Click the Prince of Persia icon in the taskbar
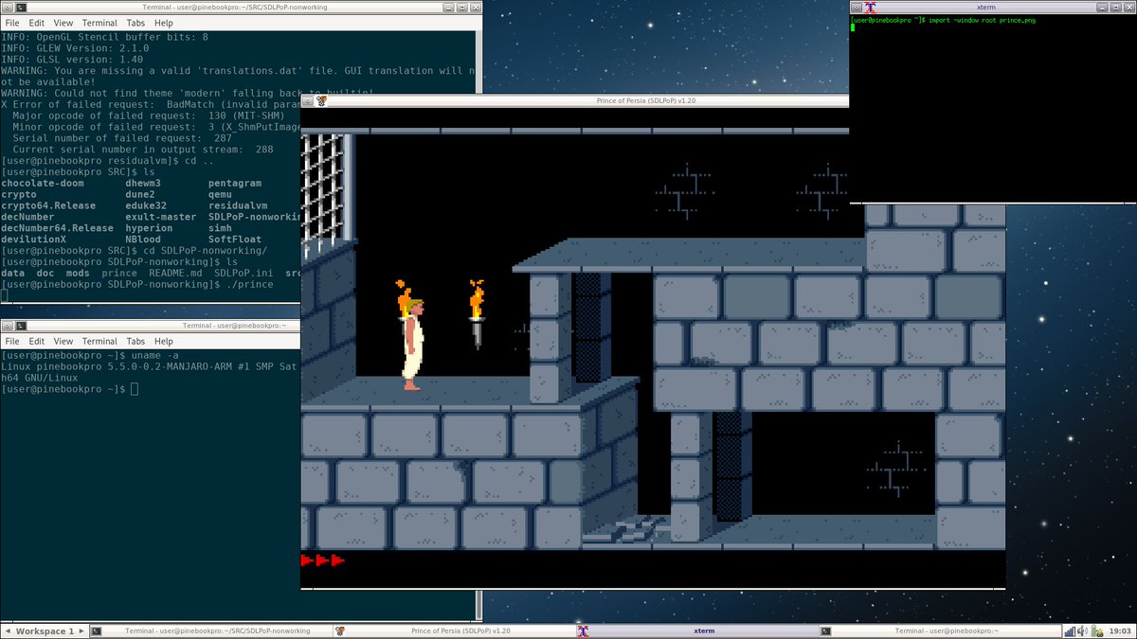The height and width of the screenshot is (639, 1137). tap(341, 630)
